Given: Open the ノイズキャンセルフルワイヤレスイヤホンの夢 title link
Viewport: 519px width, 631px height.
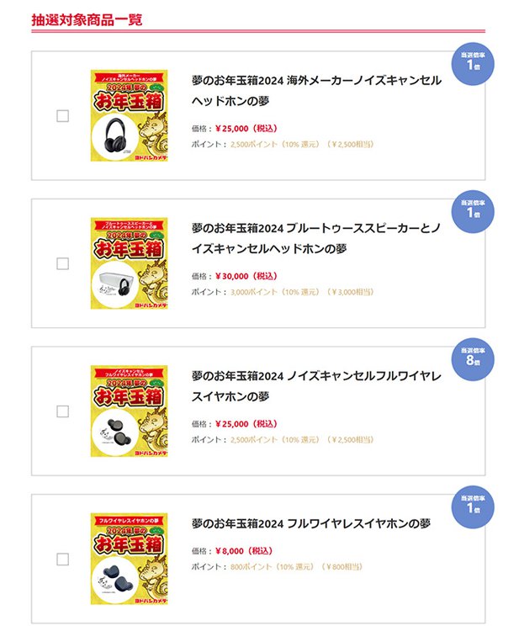Looking at the screenshot, I should pos(316,385).
